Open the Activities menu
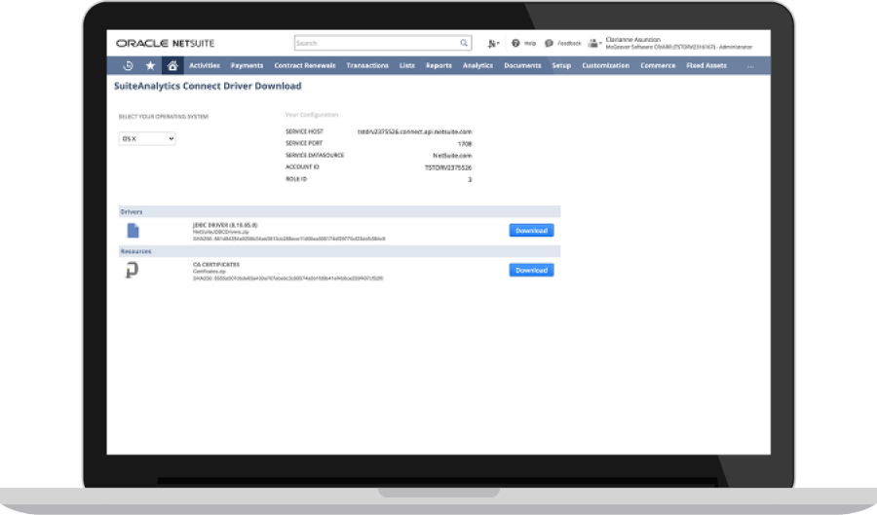877x515 pixels. point(205,65)
